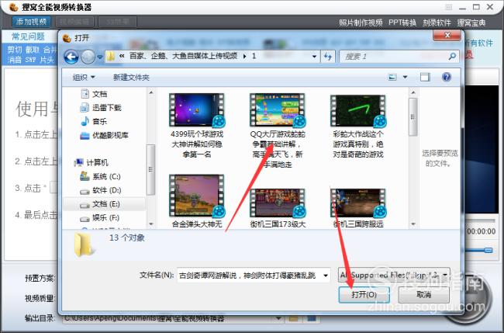Image resolution: width=504 pixels, height=333 pixels.
Task: Toggle the preview pane icon
Action: tap(425, 77)
